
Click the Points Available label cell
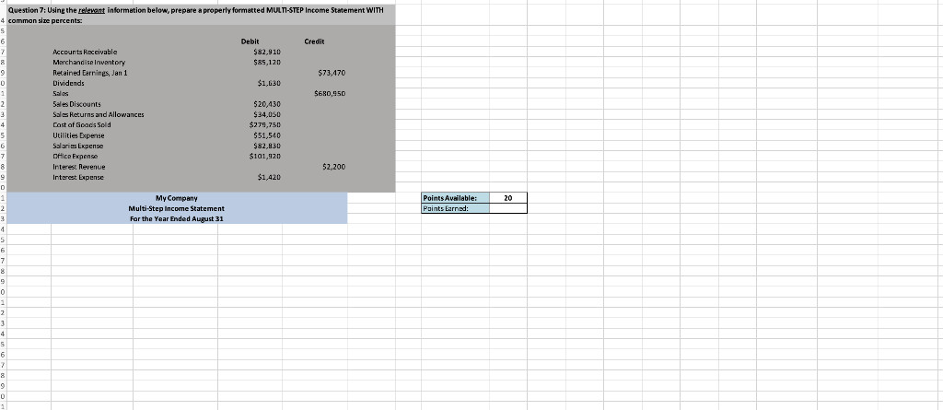(455, 198)
